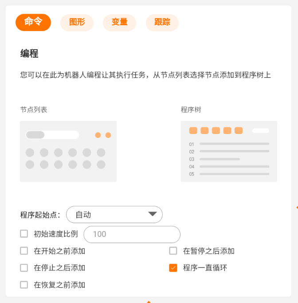Viewport: 298px width, 303px height.
Task: Enable 在停止之后添加 checkbox
Action: [24, 268]
